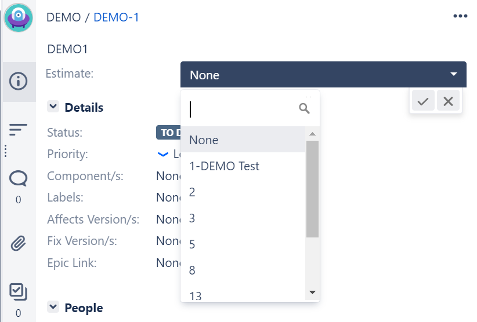Open the activity lines sidebar icon
The image size is (477, 322).
coord(18,130)
